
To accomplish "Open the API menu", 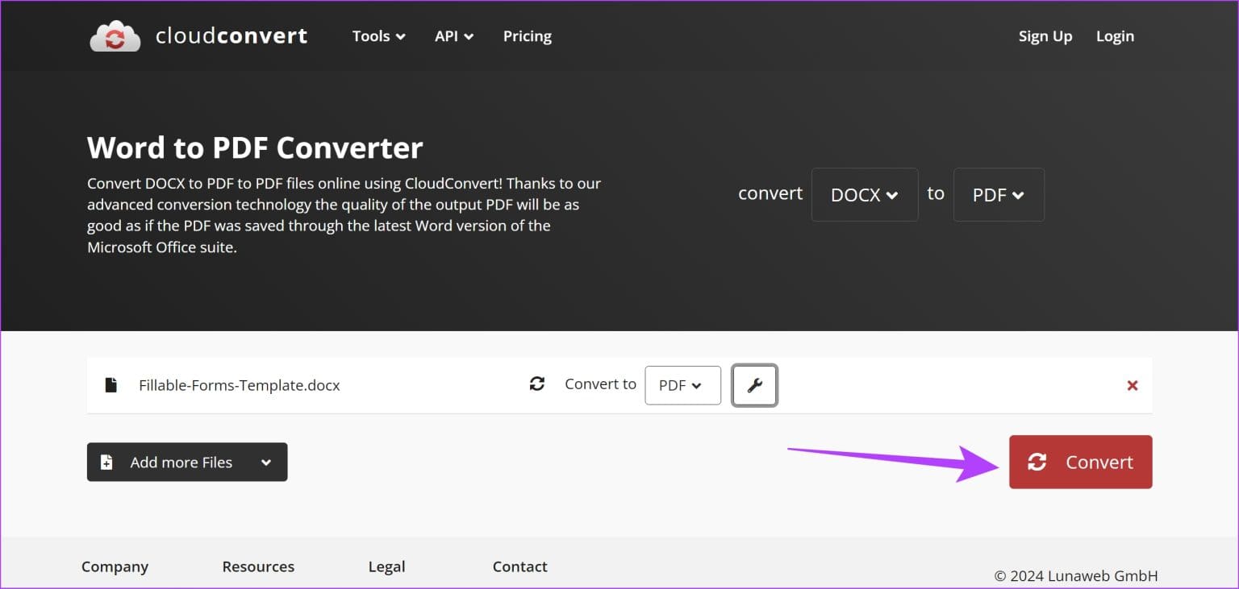I will [453, 35].
